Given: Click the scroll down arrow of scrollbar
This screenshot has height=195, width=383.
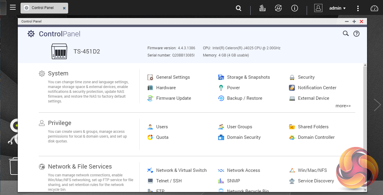Looking at the screenshot, I should 365,190.
